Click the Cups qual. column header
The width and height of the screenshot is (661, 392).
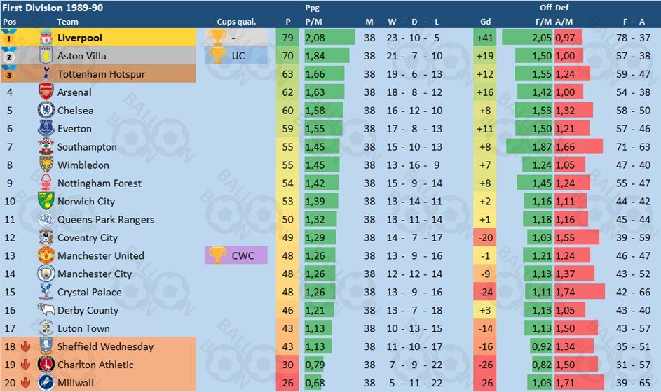236,22
